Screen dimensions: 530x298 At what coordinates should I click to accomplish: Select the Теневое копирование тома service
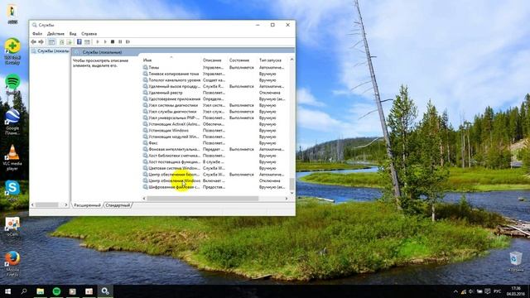coord(215,74)
